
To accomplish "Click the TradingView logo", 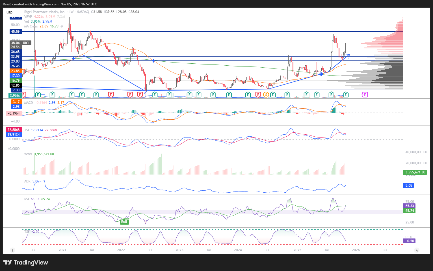I will [26, 263].
